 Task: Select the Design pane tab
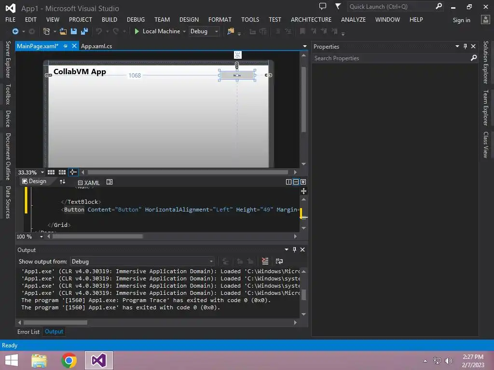click(34, 181)
